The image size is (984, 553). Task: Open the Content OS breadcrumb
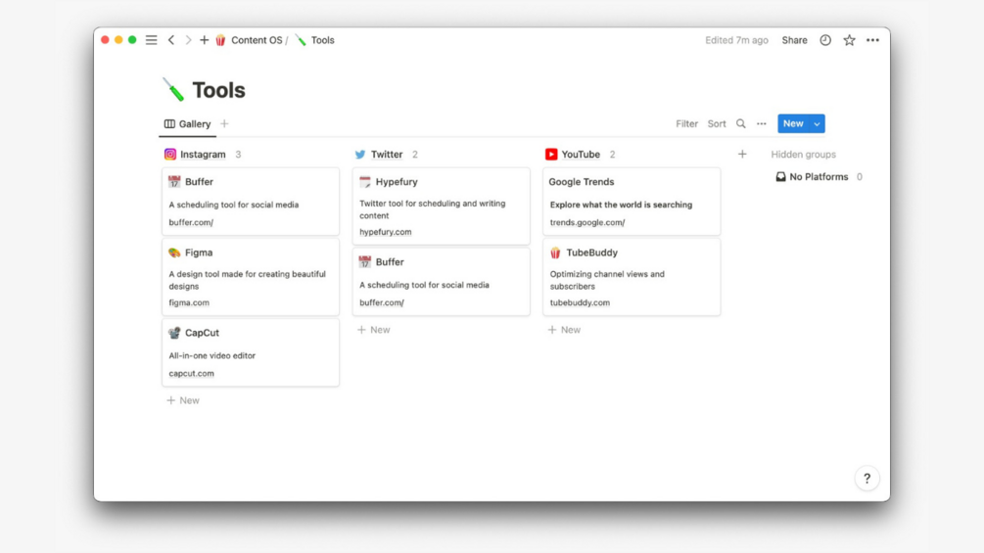click(x=257, y=40)
